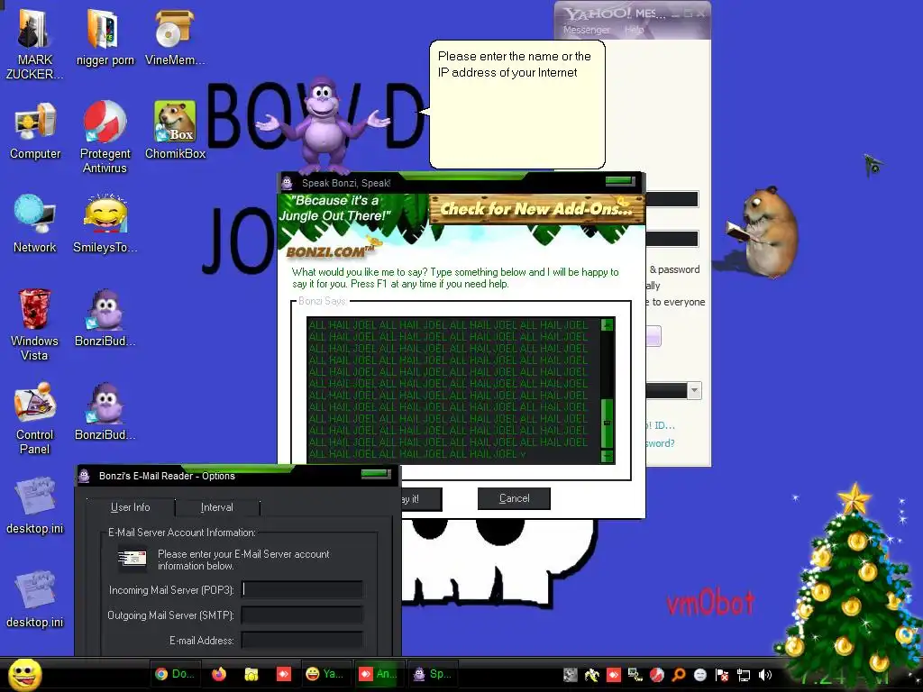The width and height of the screenshot is (923, 692).
Task: Click the magnifier icon in the system tray
Action: (x=679, y=675)
